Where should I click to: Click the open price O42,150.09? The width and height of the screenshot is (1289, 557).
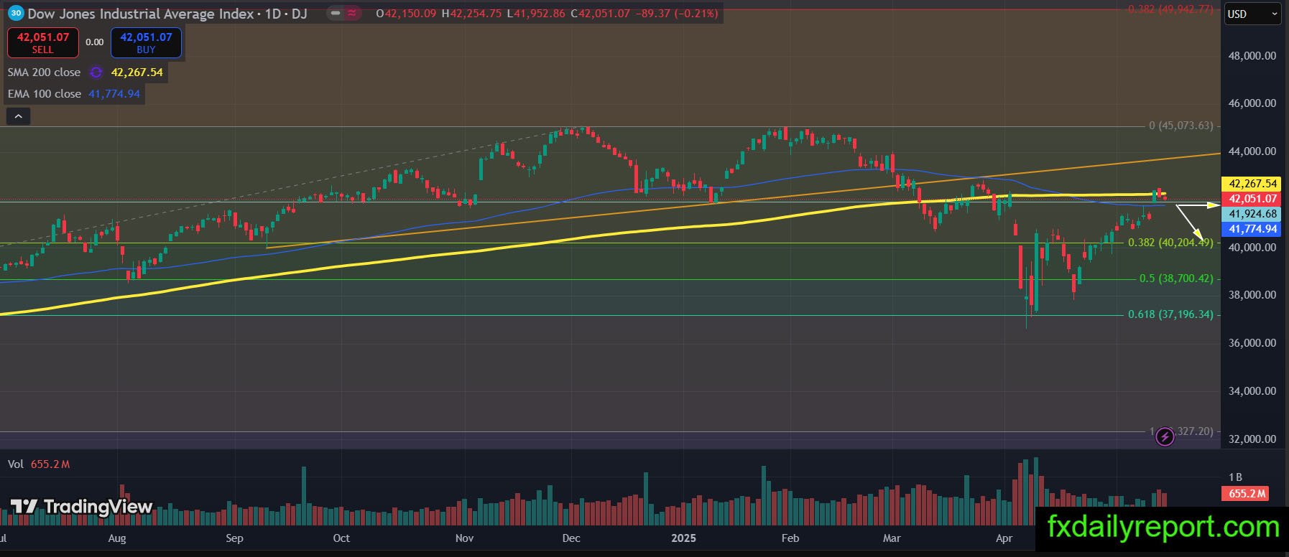pyautogui.click(x=406, y=14)
